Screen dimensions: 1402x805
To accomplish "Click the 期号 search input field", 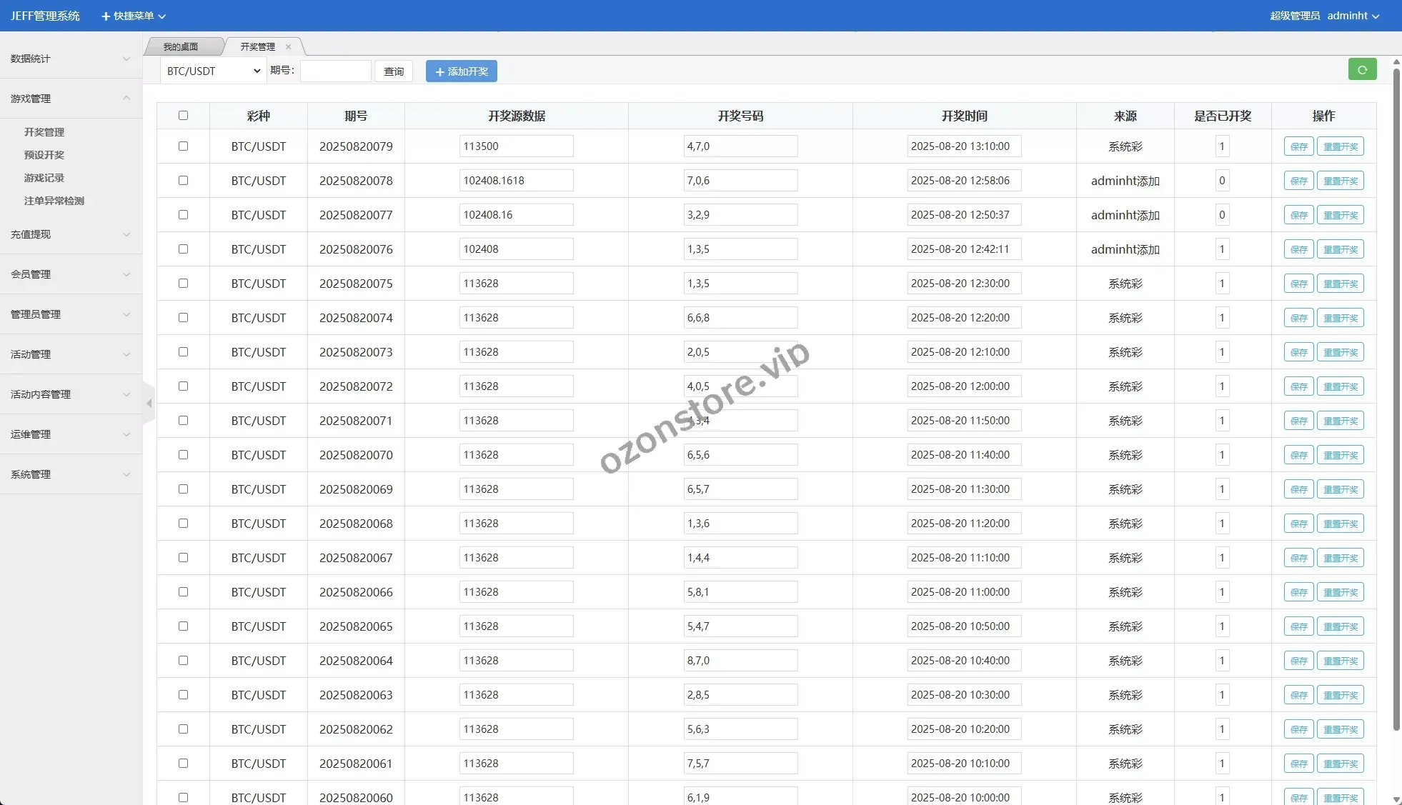I will (335, 71).
